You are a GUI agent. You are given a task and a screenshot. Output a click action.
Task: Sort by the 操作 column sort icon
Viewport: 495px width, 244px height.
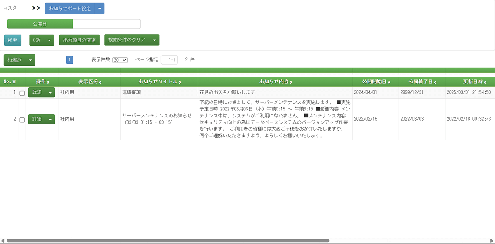[x=48, y=82]
